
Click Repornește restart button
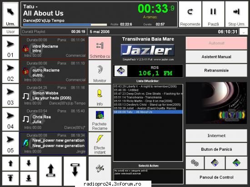[x=190, y=15]
